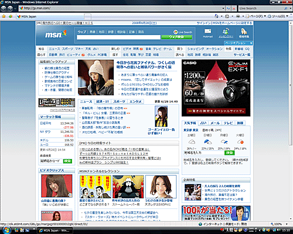Screen dimensions: 293x234
Task: Click the green web search button
Action: pos(176,37)
